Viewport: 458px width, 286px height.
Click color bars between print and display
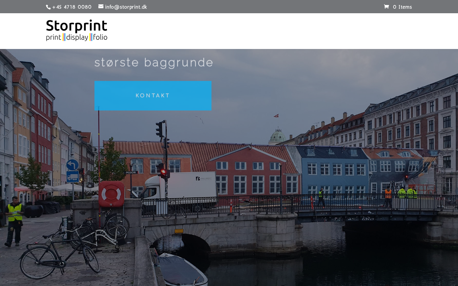tap(64, 37)
